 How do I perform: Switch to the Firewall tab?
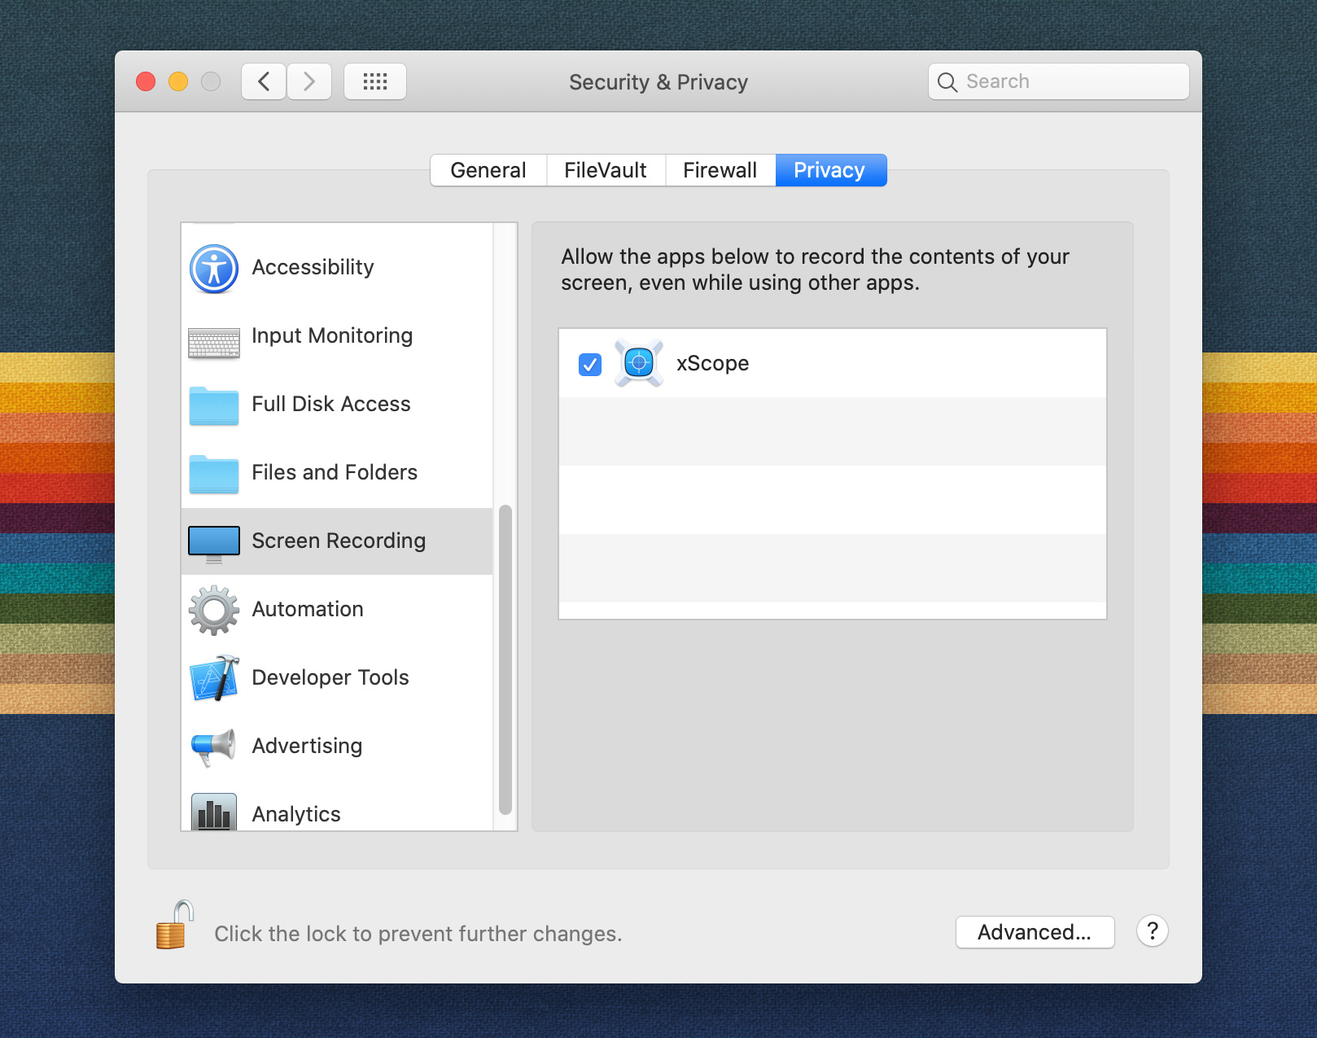tap(720, 170)
